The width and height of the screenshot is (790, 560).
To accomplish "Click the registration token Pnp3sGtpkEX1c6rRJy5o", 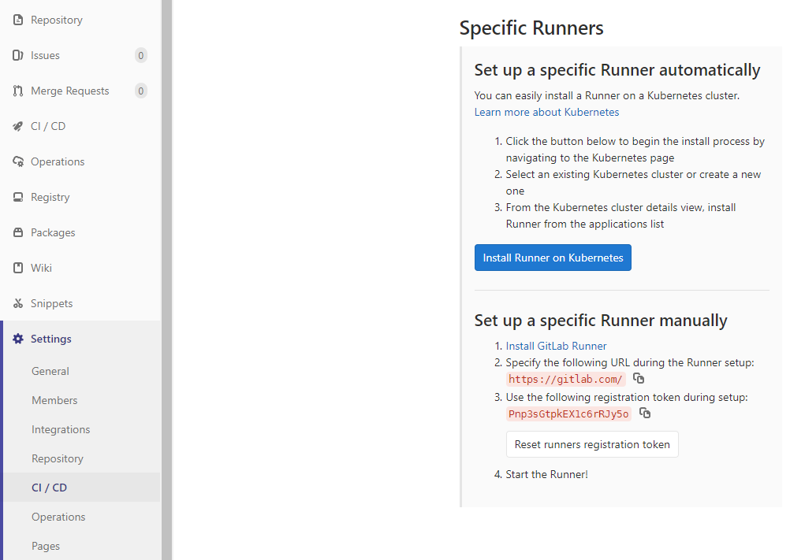I will point(568,414).
